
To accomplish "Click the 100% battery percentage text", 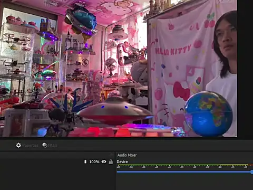I will click(x=94, y=161).
